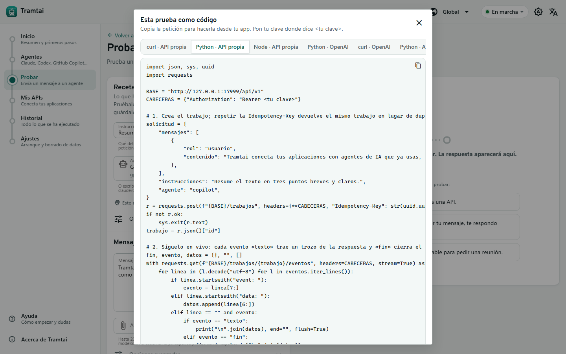Click the "import requests" code line

(x=169, y=75)
